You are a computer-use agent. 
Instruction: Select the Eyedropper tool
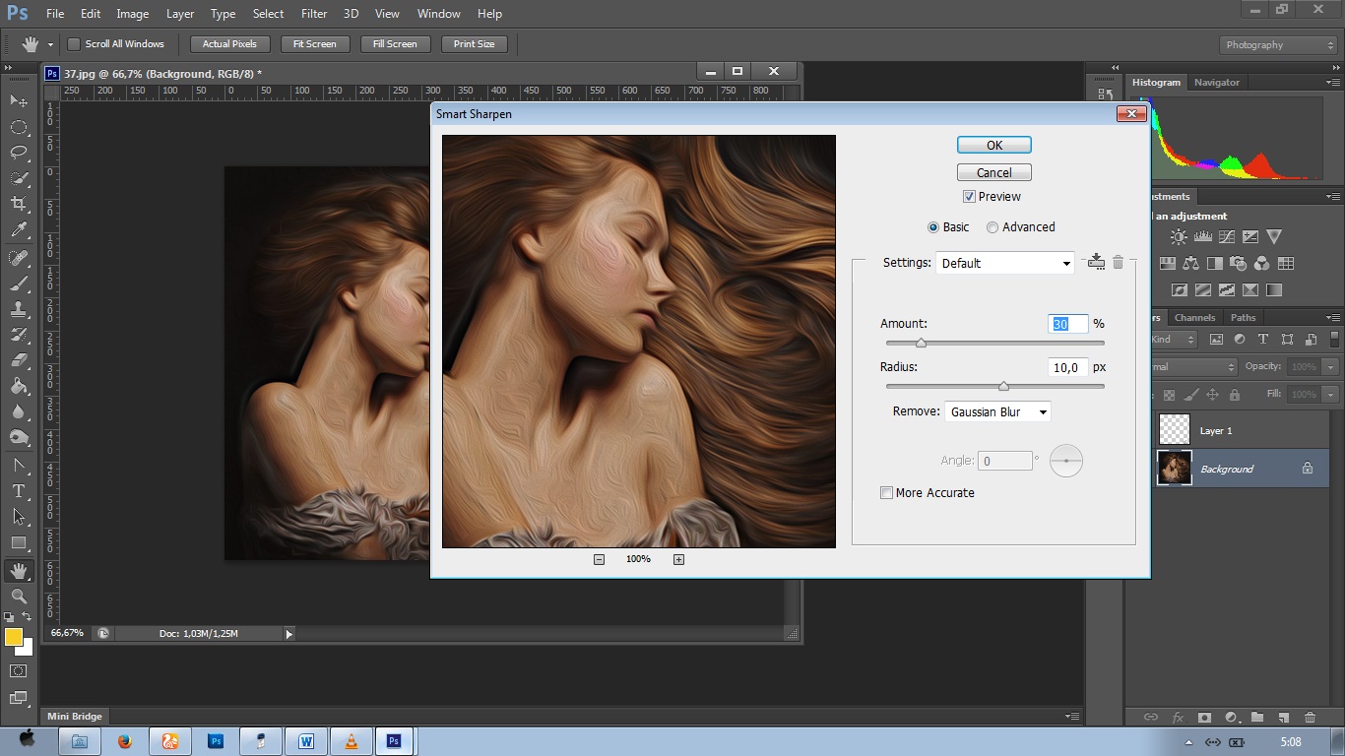[18, 230]
